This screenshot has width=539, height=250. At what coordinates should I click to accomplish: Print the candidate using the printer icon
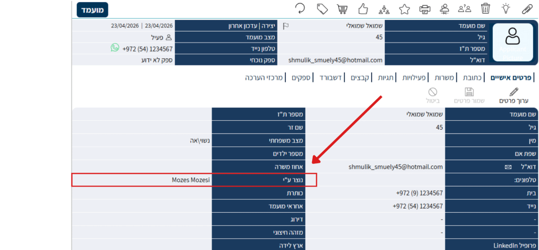coord(424,9)
